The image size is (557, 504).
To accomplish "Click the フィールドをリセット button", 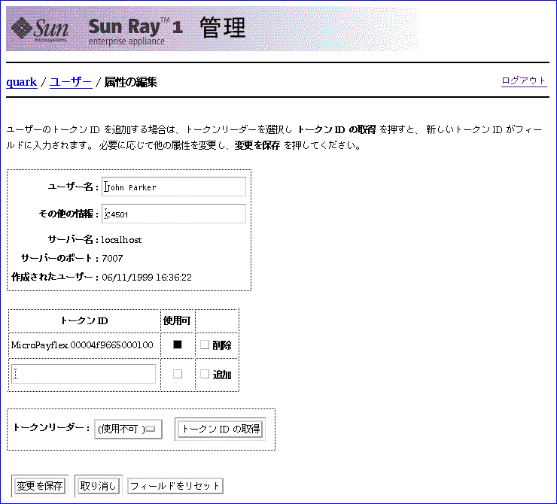I will click(x=175, y=486).
